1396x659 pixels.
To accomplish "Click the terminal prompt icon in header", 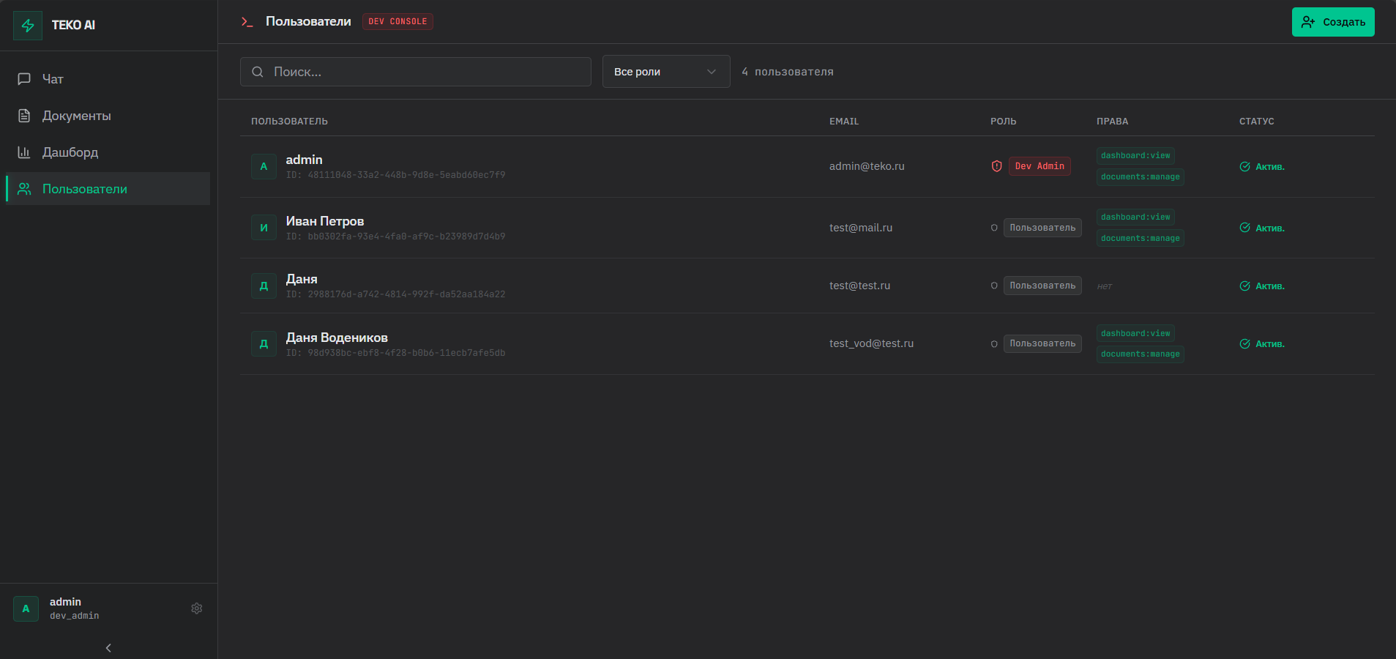I will point(247,22).
